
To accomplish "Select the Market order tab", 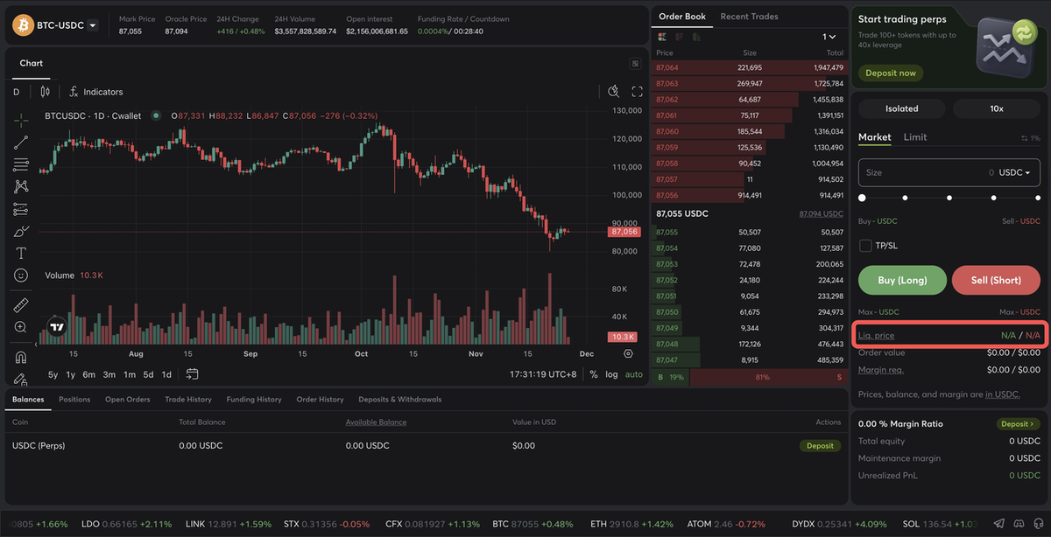I will (x=875, y=137).
